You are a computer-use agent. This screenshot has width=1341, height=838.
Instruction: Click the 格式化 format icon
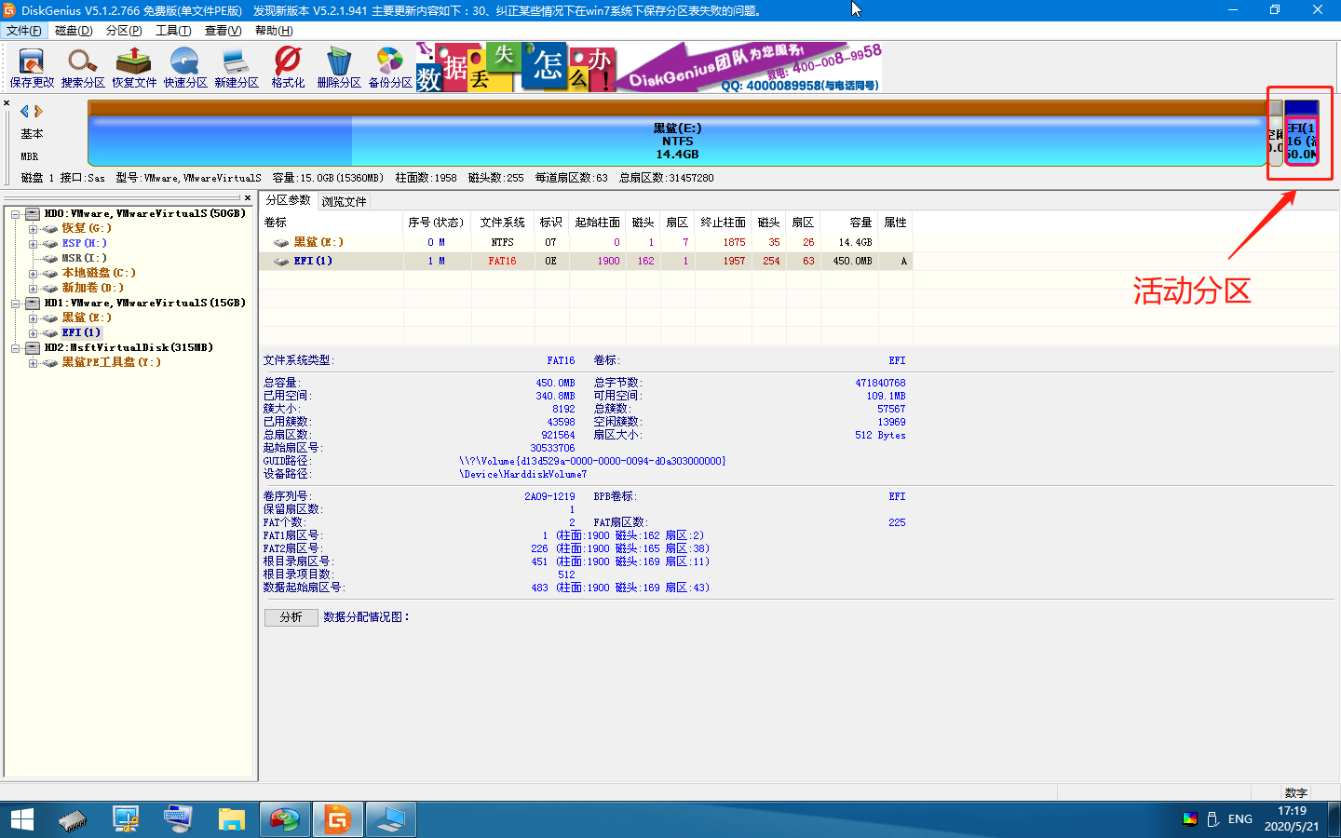288,68
